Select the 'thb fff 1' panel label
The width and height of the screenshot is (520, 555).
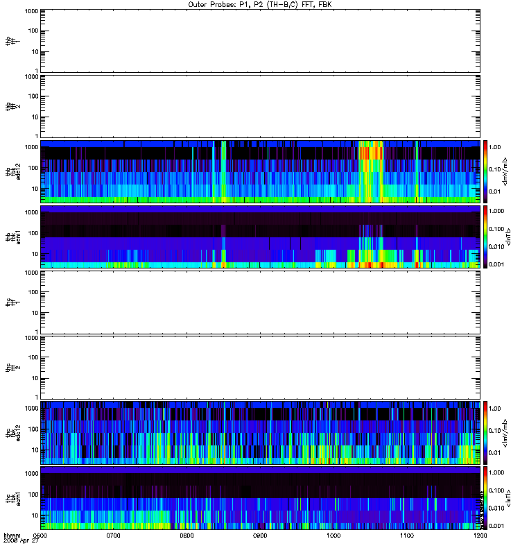tap(12, 41)
